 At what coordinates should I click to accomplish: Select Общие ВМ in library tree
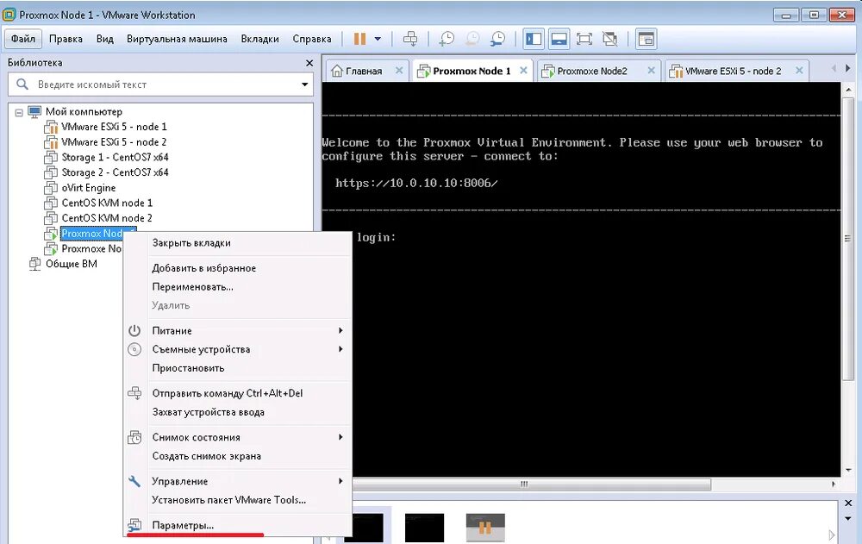coord(71,264)
